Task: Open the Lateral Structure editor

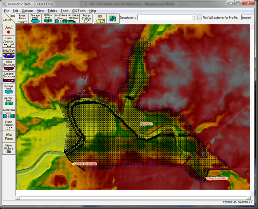Action: pos(9,77)
